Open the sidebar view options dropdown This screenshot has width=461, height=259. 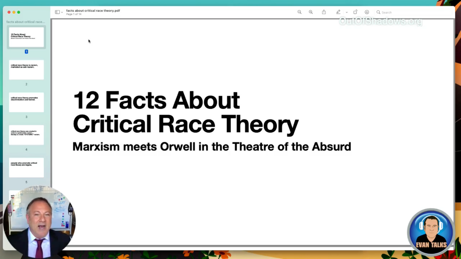(x=62, y=13)
